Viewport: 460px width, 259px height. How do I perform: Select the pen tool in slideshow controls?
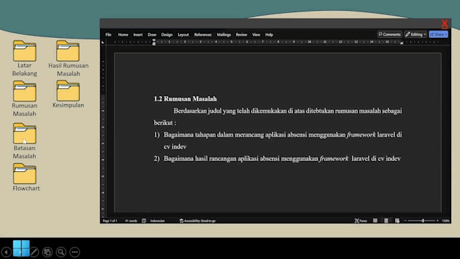[34, 252]
